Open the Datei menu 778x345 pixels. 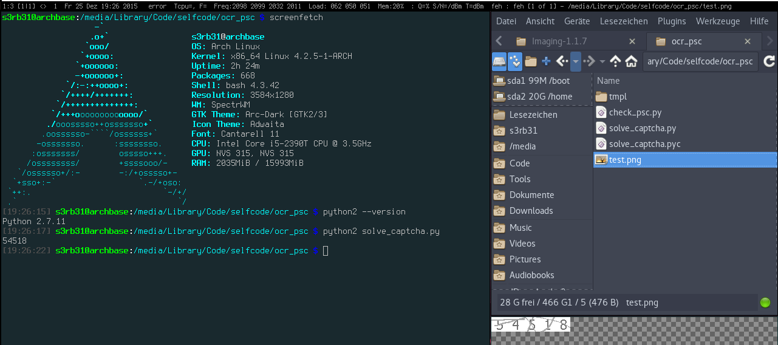pyautogui.click(x=506, y=21)
